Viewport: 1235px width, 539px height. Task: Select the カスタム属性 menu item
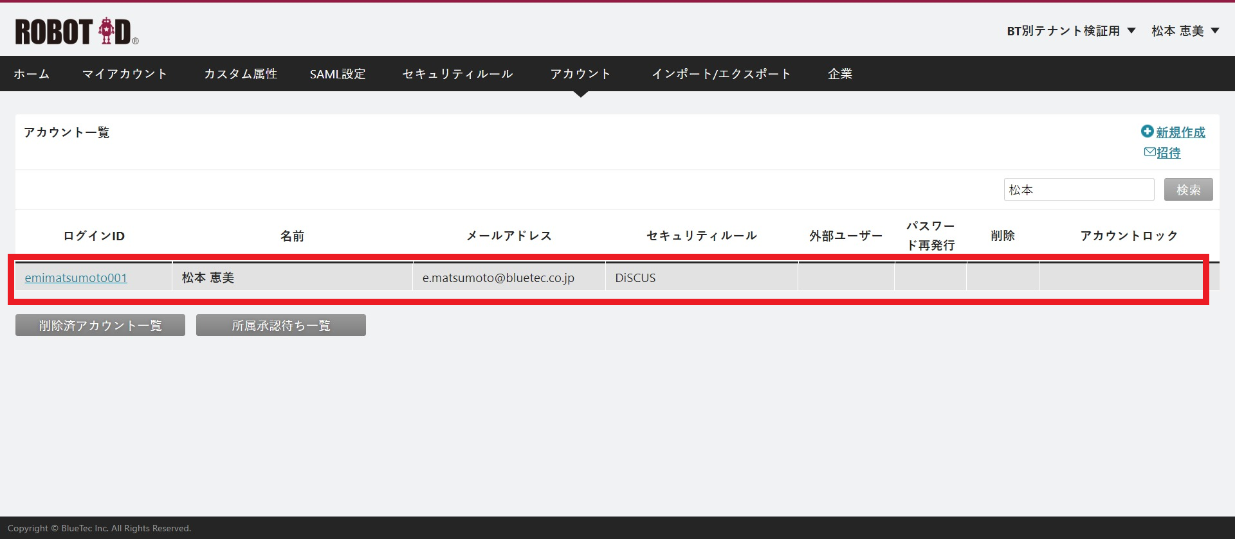point(241,74)
